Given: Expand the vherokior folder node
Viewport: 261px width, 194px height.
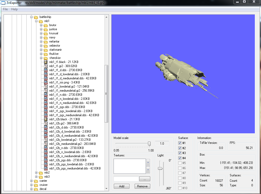Looking at the screenshot, I should (41, 58).
